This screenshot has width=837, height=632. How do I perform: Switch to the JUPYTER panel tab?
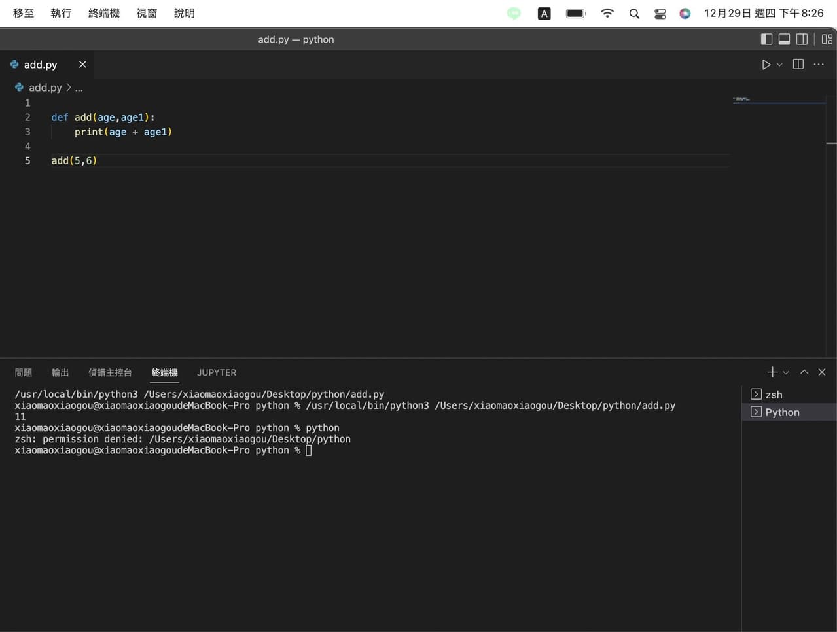coord(216,372)
